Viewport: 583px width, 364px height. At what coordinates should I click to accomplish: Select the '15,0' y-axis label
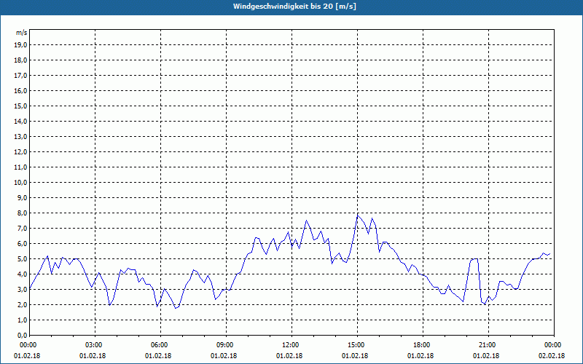21,106
